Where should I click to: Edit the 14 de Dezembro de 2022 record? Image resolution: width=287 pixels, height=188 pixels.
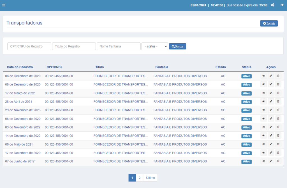[x=271, y=136]
